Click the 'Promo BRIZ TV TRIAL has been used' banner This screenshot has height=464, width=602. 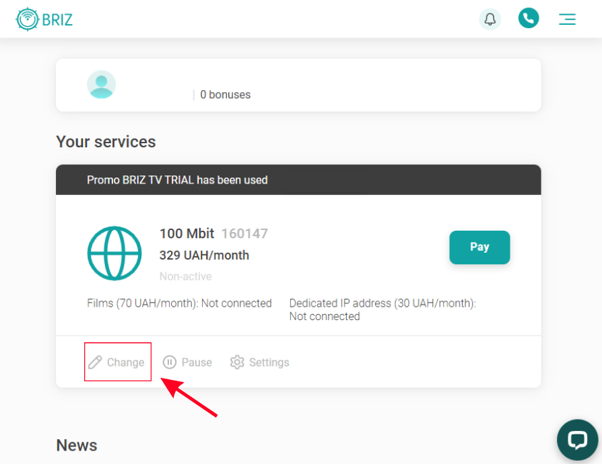(298, 180)
